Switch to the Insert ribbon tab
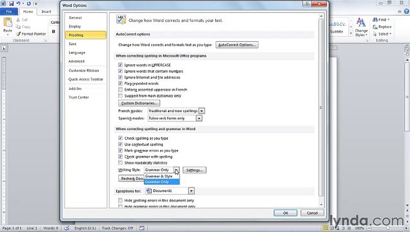Viewport: 410px width, 232px height. click(46, 12)
